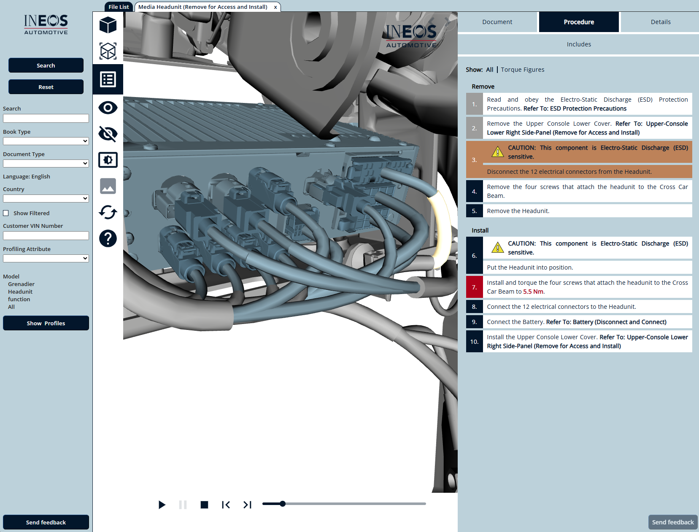Toggle the brightness contrast icon
This screenshot has height=532, width=699.
(x=108, y=160)
